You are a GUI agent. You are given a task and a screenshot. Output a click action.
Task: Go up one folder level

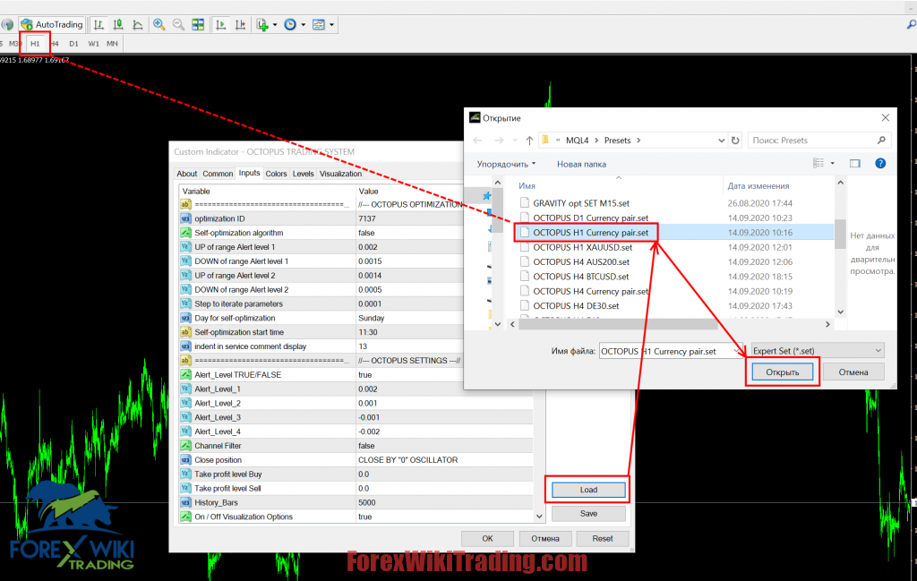pos(529,141)
